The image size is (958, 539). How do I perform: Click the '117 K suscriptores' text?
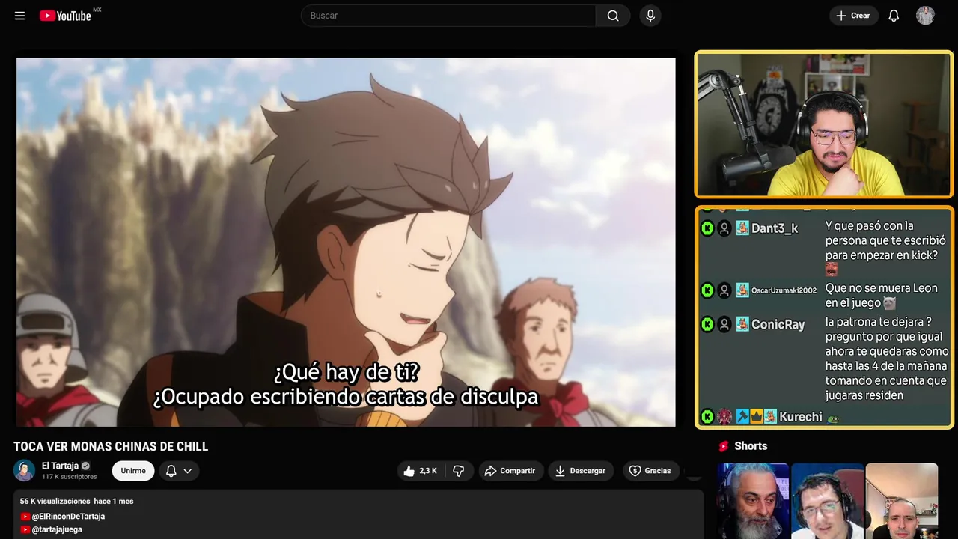coord(70,477)
